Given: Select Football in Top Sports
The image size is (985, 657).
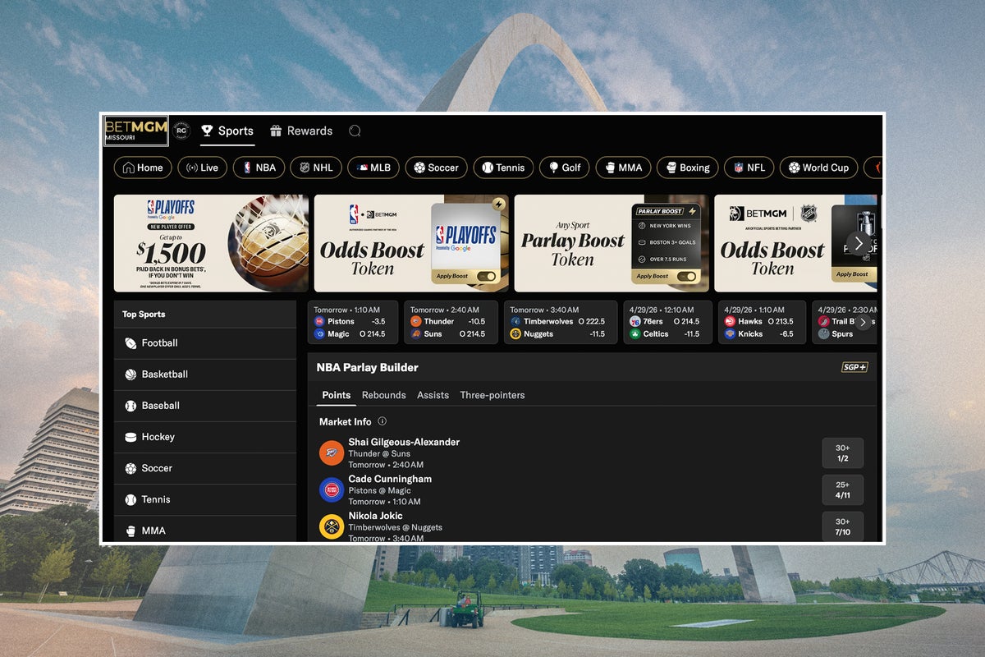Looking at the screenshot, I should pos(205,343).
